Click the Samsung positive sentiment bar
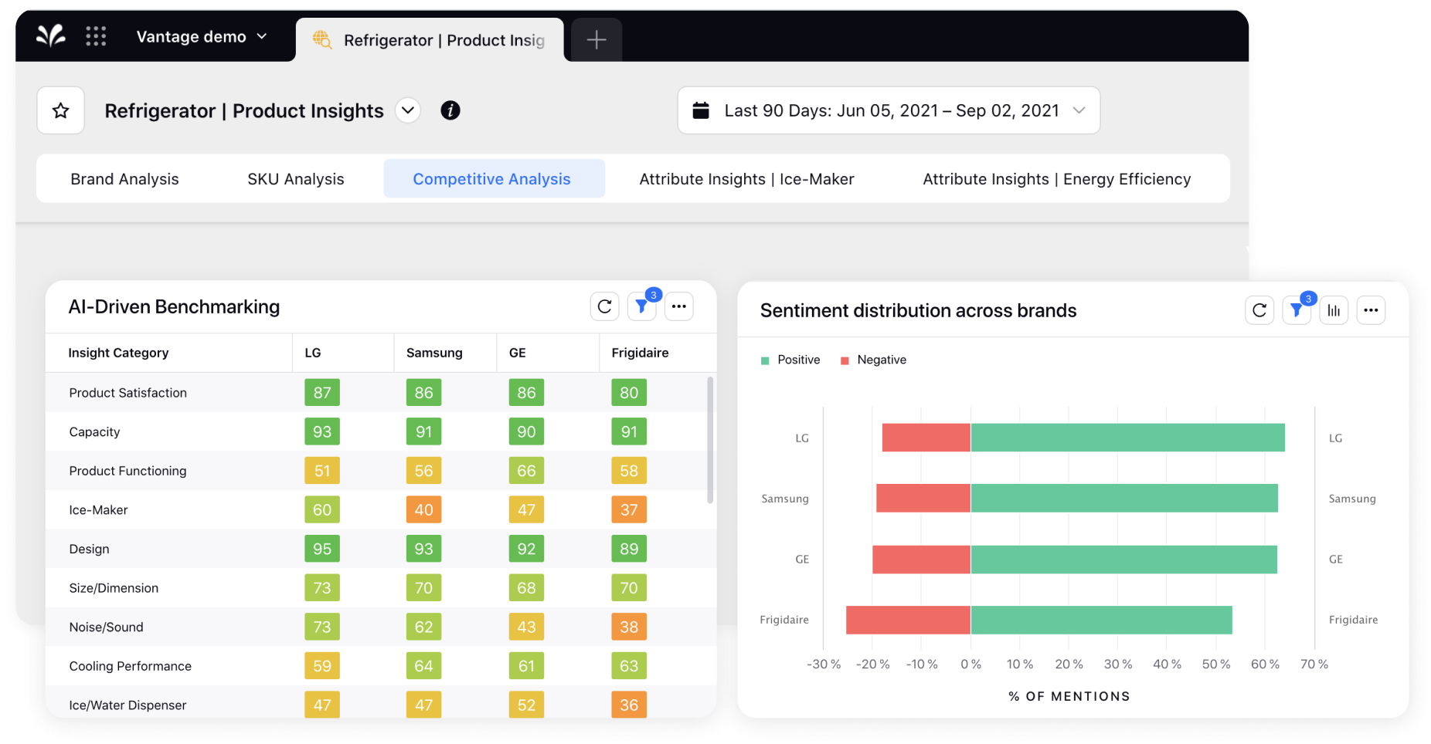1431x744 pixels. pos(1124,499)
